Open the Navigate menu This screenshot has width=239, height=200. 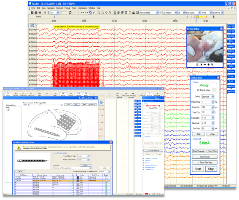[x=51, y=8]
